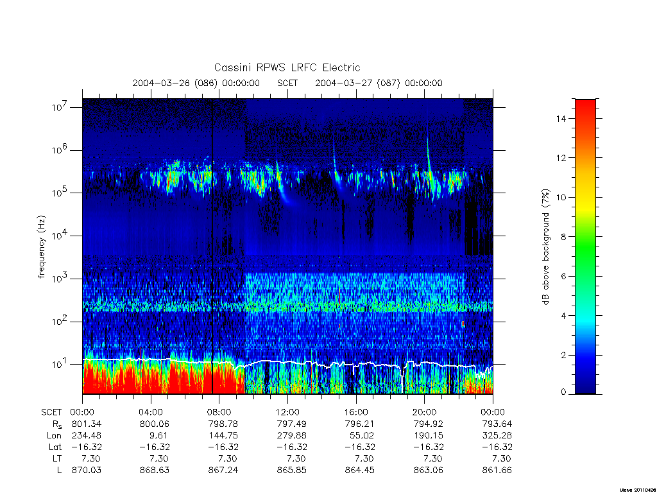The image size is (657, 493).
Task: Click L value '861.66'
Action: pyautogui.click(x=497, y=471)
